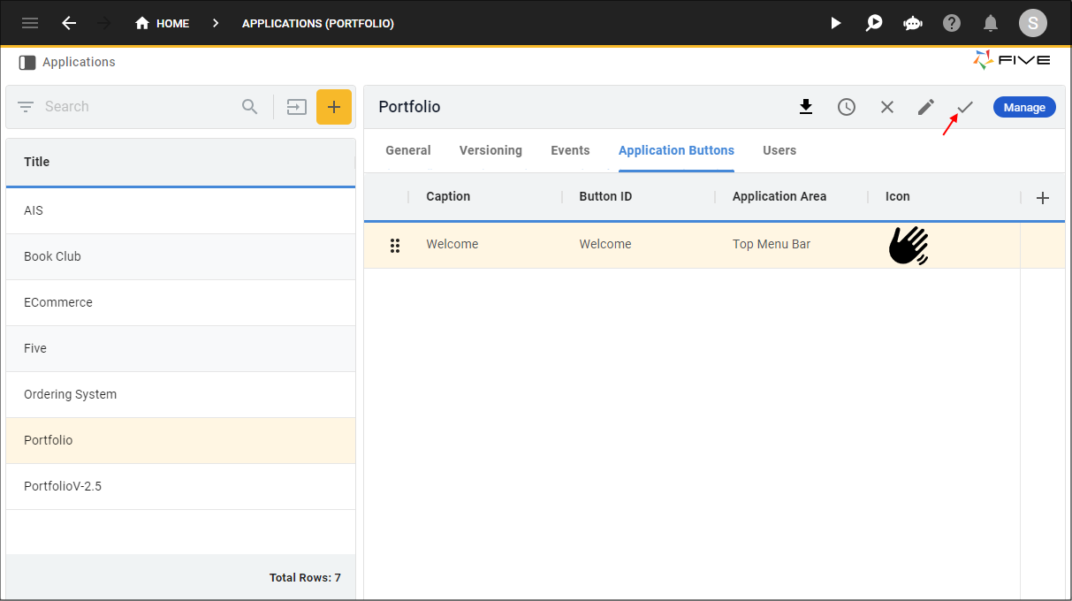Select the Ordering System application
The height and width of the screenshot is (601, 1072).
71,394
